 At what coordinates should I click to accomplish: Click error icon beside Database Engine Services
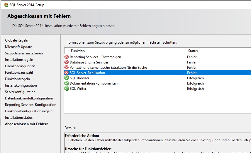coord(67,62)
